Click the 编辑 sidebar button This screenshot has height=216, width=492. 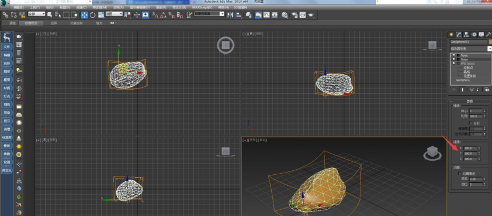pos(7,55)
